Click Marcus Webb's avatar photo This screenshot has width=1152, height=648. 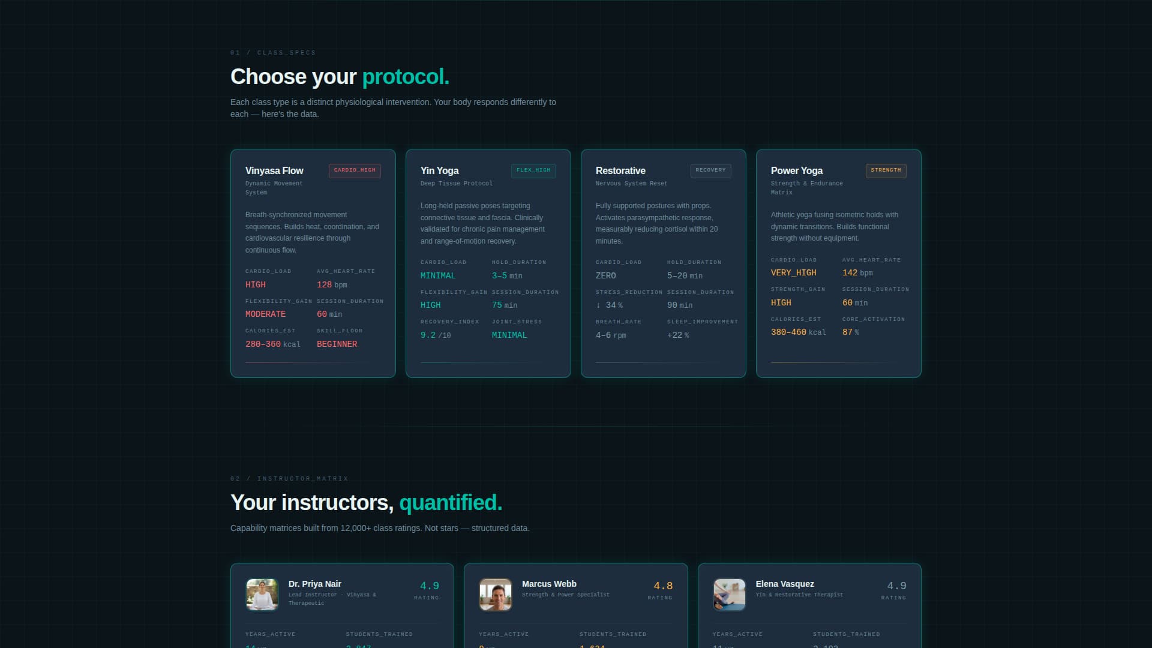coord(496,595)
